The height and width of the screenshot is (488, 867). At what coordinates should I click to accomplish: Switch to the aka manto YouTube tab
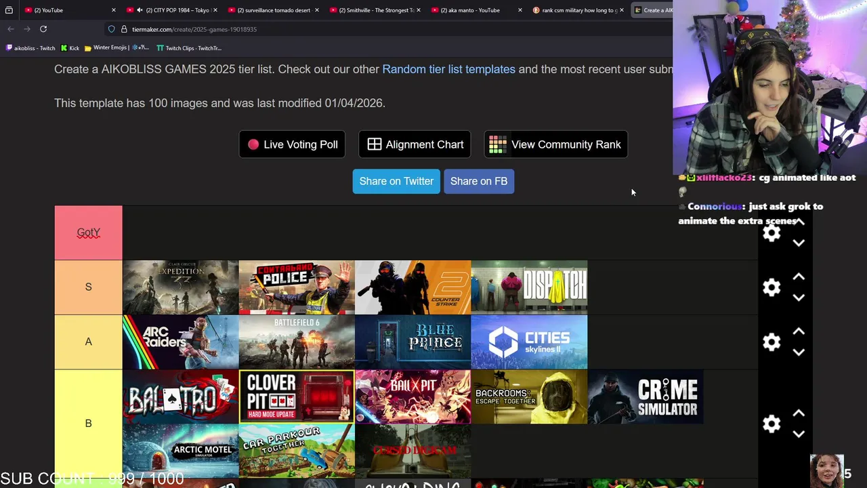(x=477, y=10)
